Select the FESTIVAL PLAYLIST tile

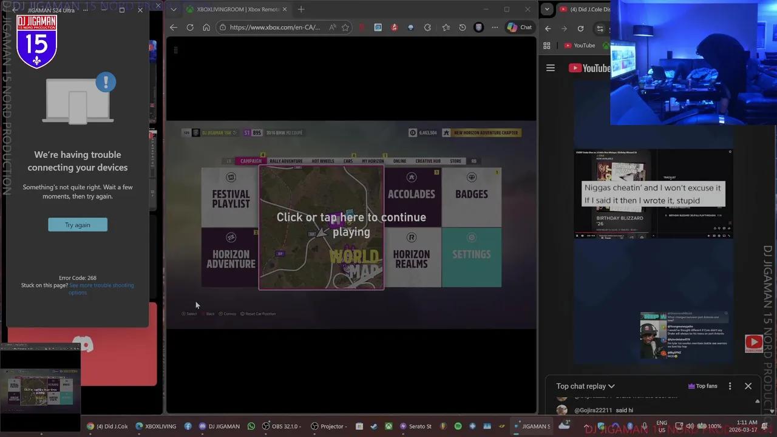(231, 197)
